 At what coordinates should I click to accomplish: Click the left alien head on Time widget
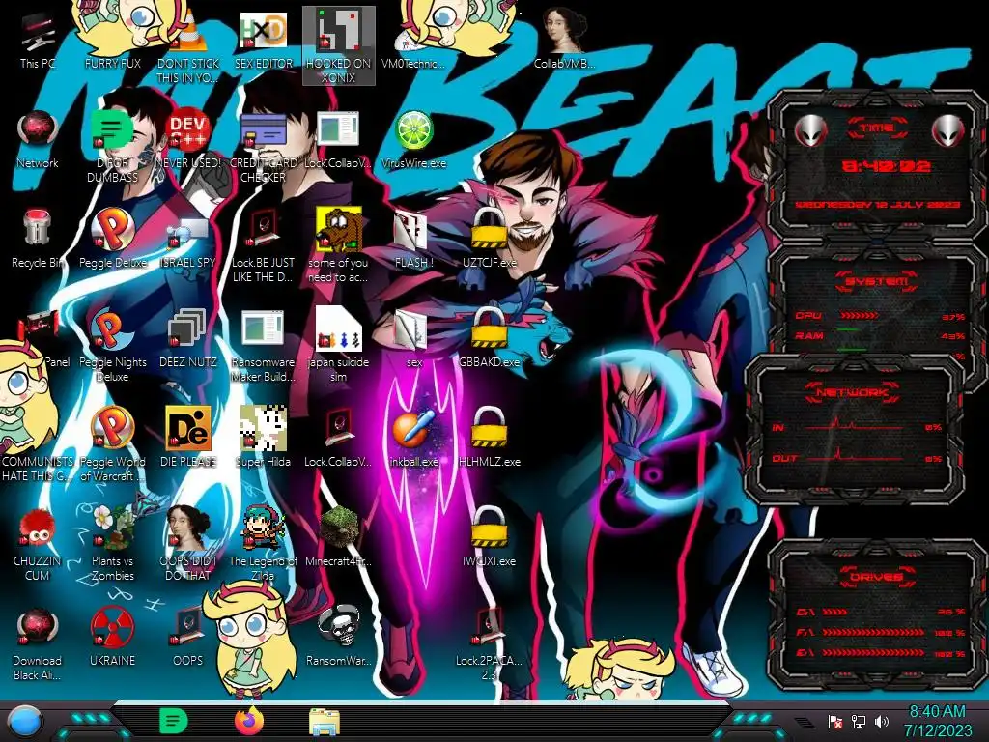[x=810, y=131]
